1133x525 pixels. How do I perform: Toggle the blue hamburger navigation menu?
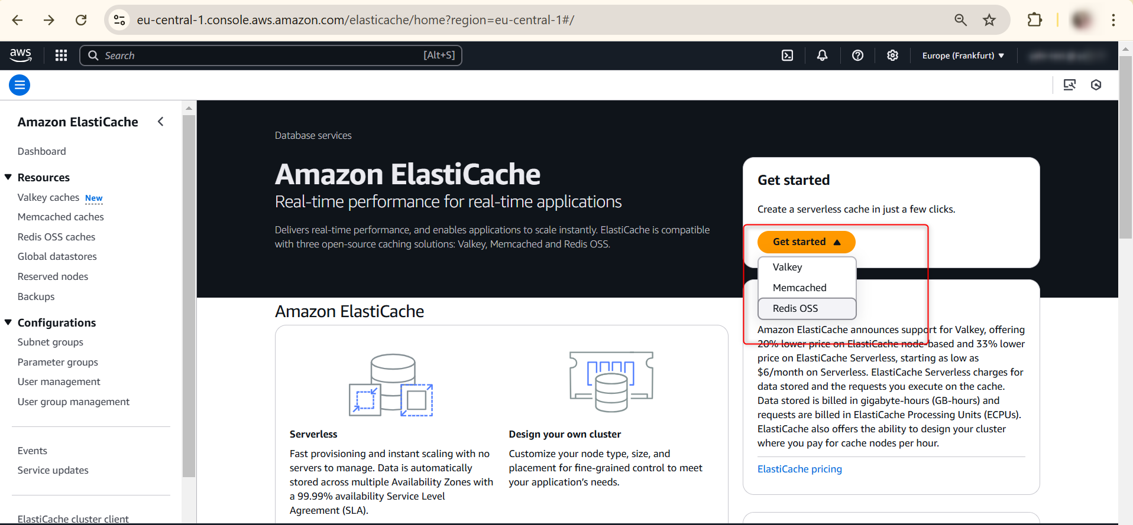(20, 85)
